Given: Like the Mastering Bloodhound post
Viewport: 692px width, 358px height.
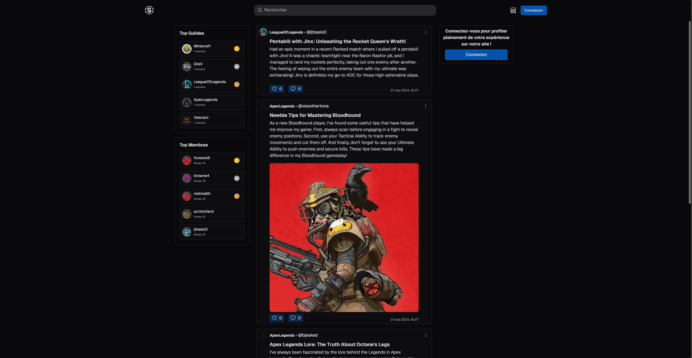Looking at the screenshot, I should (277, 318).
